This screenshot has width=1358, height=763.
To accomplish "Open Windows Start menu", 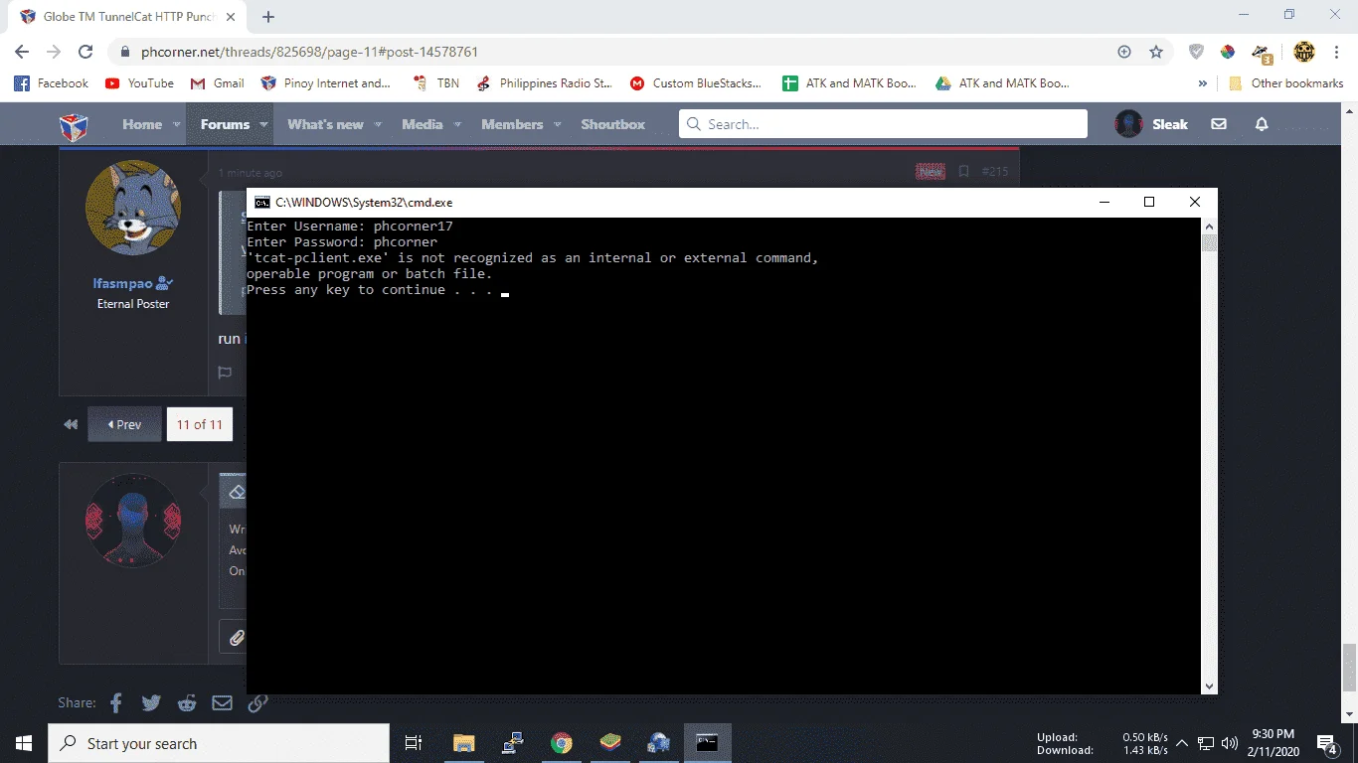I will coord(24,743).
